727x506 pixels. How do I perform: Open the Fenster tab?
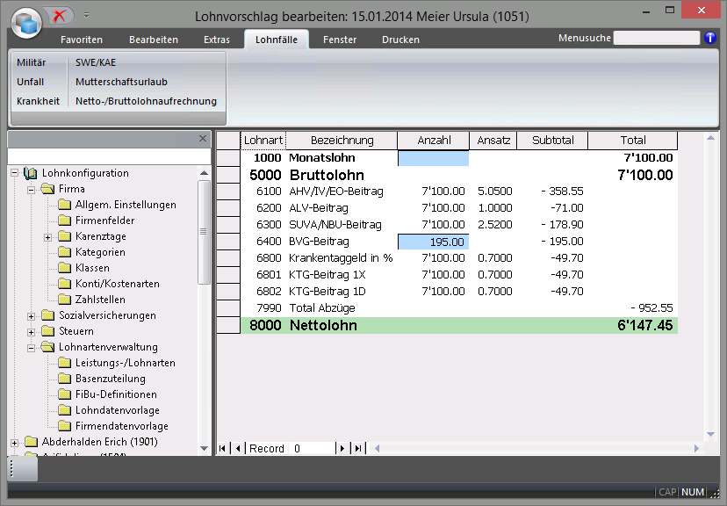tap(340, 40)
